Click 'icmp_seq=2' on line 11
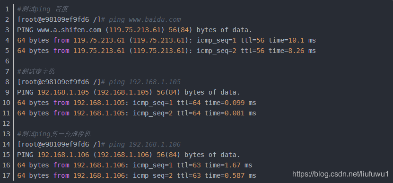 153,113
